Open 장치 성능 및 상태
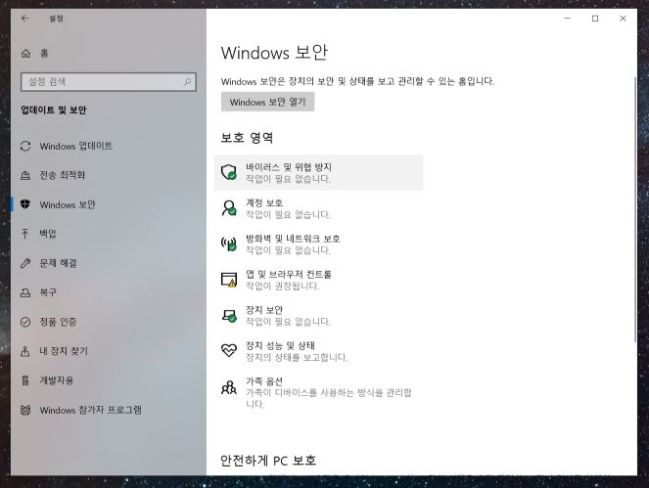649x488 pixels. coord(318,351)
